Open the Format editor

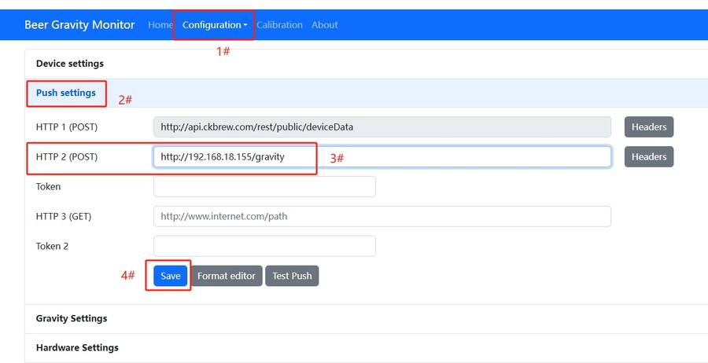(x=227, y=276)
